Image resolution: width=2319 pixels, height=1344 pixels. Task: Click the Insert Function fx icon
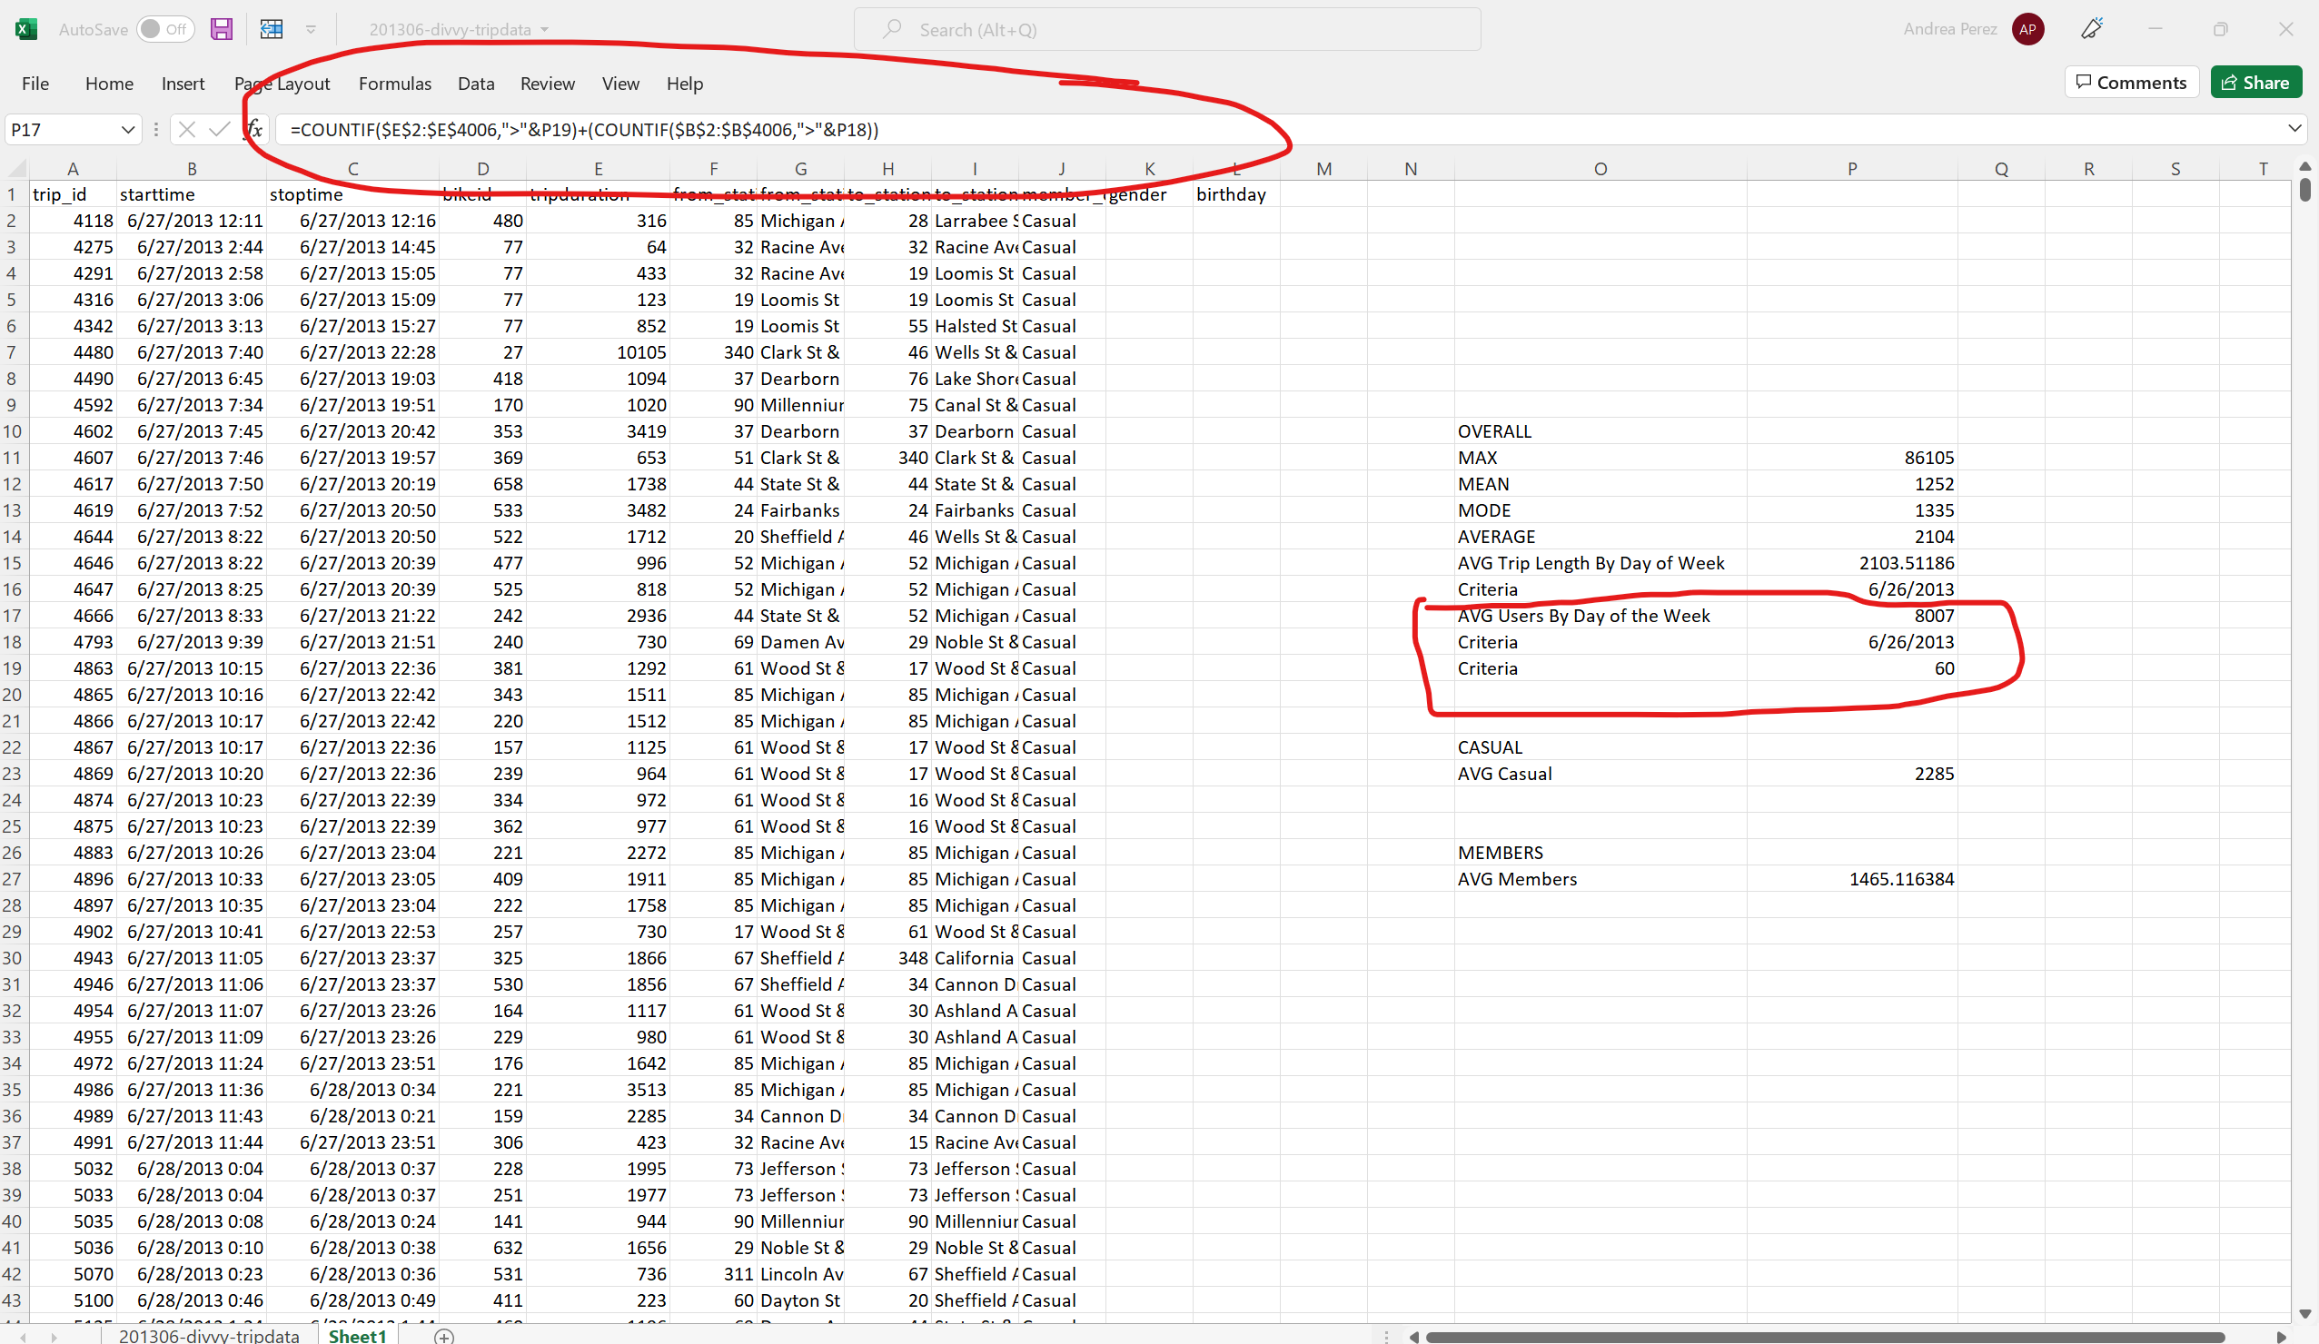click(x=254, y=130)
